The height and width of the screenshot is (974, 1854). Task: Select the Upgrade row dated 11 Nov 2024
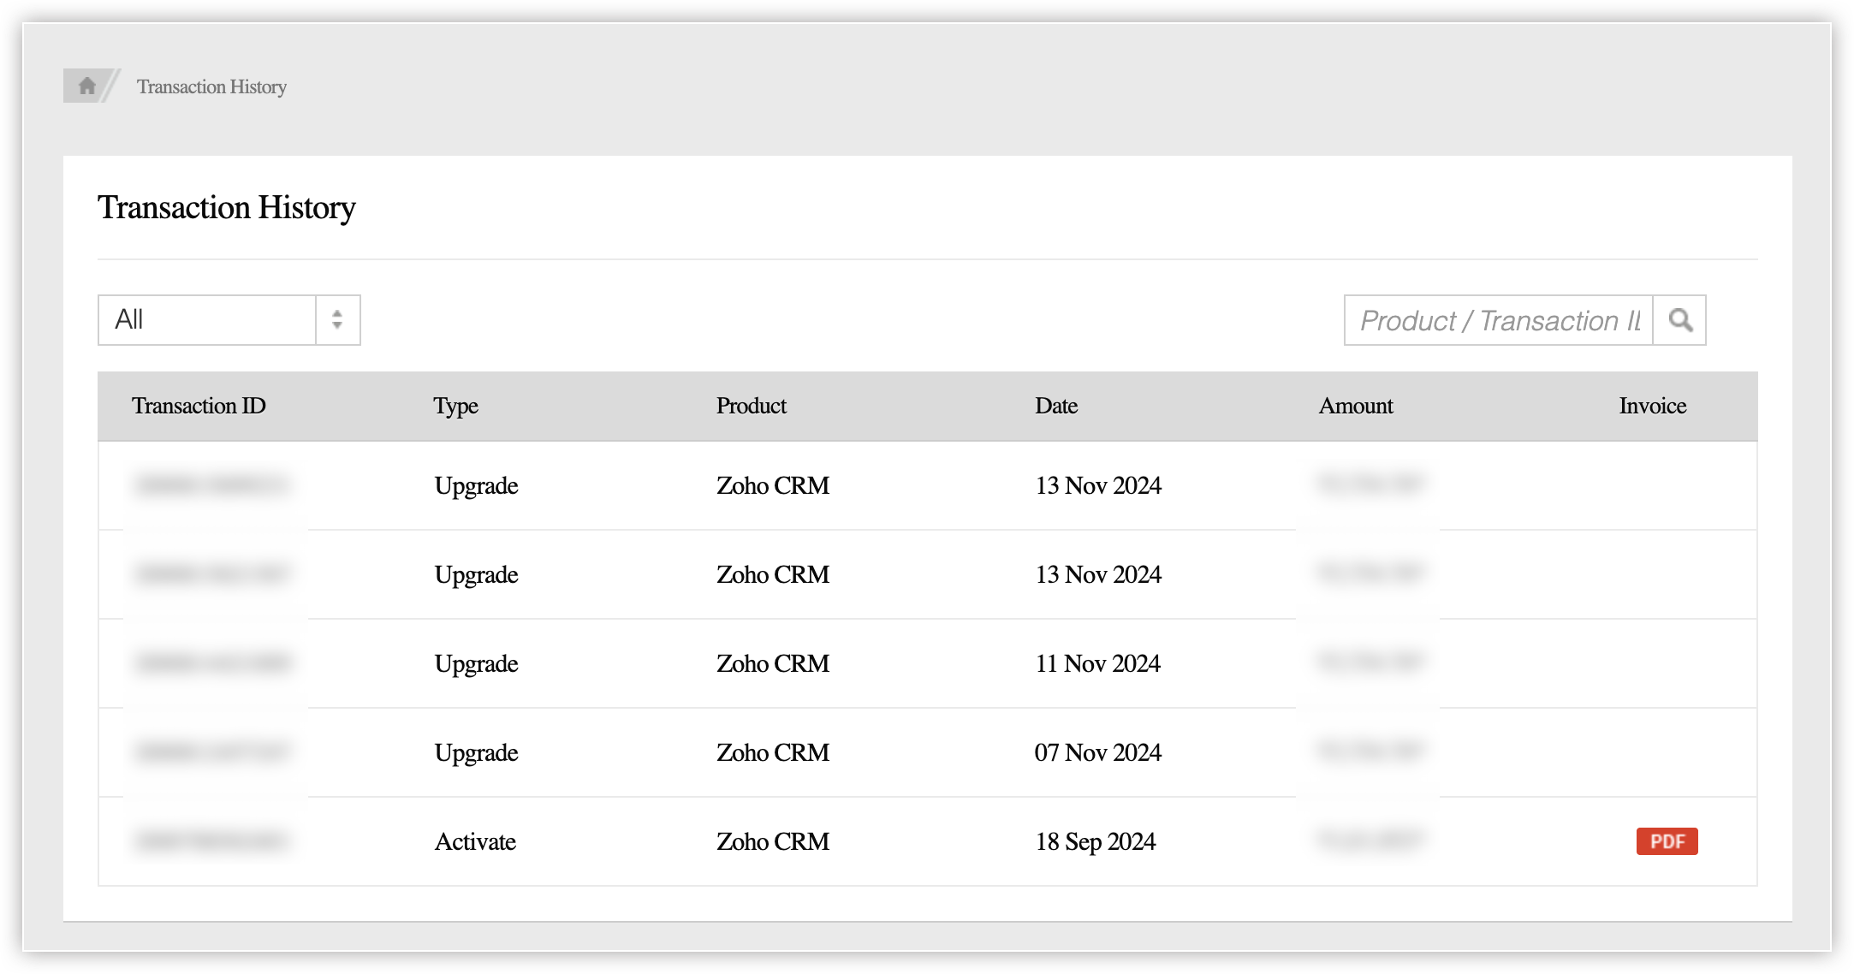pos(476,663)
